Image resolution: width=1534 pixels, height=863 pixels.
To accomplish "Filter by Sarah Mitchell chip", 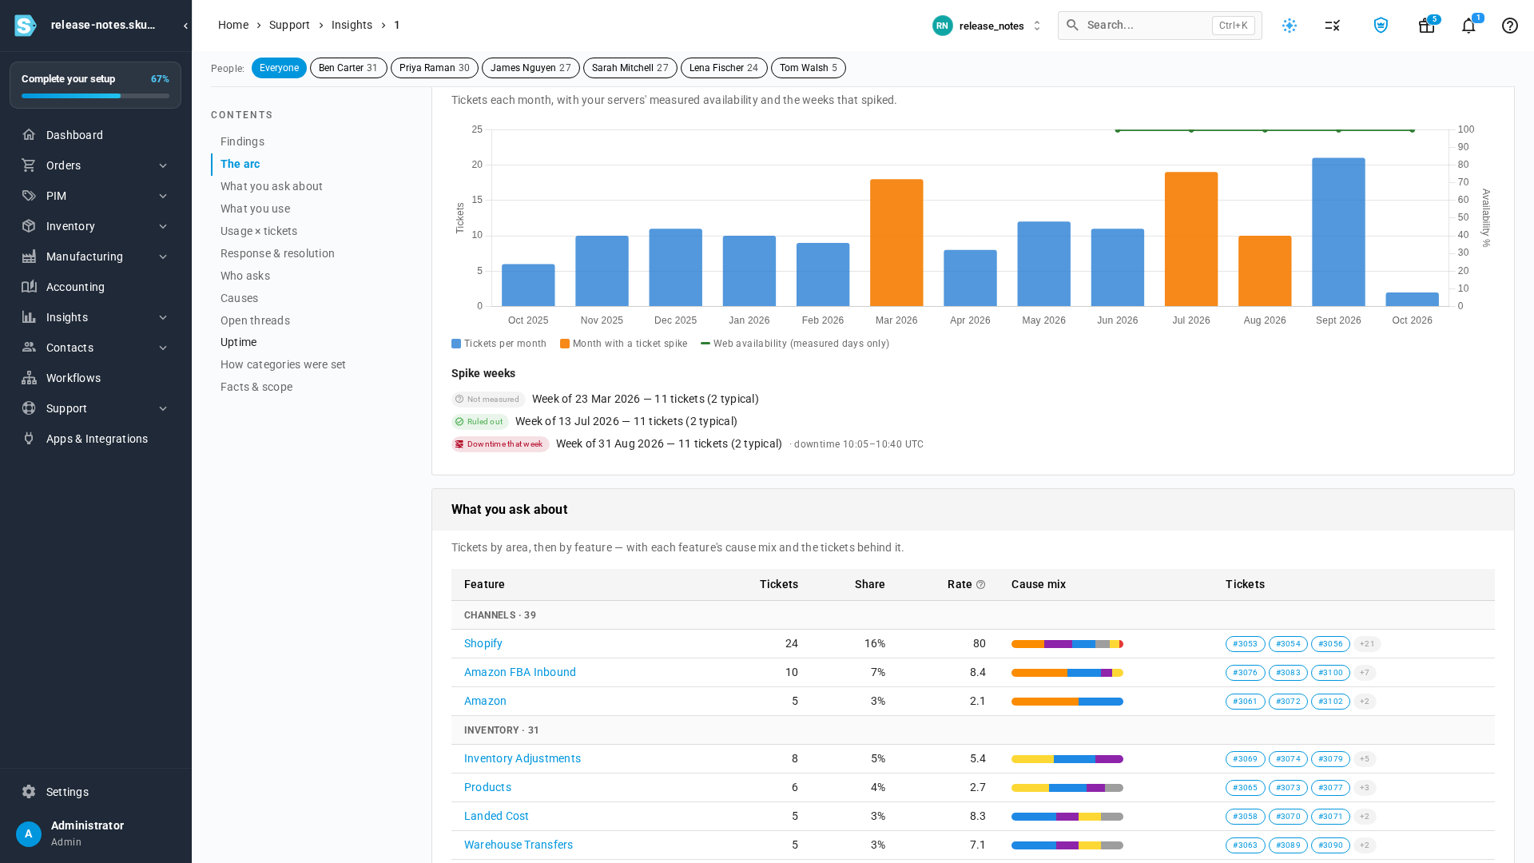I will (x=630, y=68).
